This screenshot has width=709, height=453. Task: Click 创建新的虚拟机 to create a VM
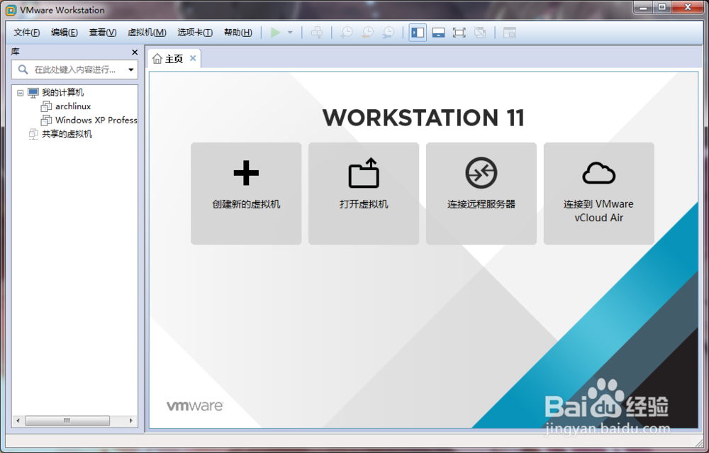click(245, 192)
